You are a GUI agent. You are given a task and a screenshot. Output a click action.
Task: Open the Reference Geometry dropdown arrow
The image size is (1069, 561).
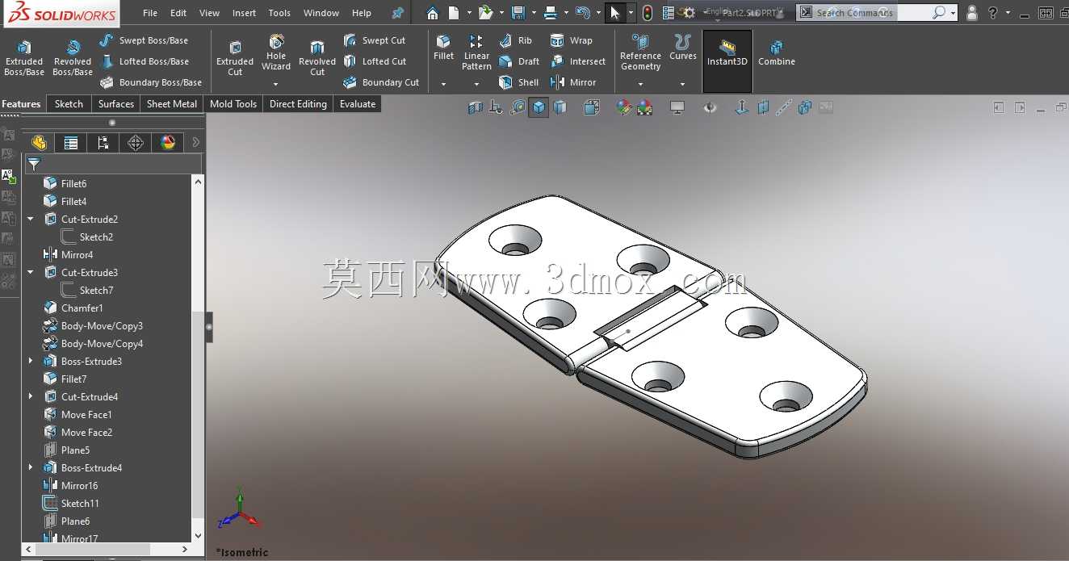coord(640,84)
